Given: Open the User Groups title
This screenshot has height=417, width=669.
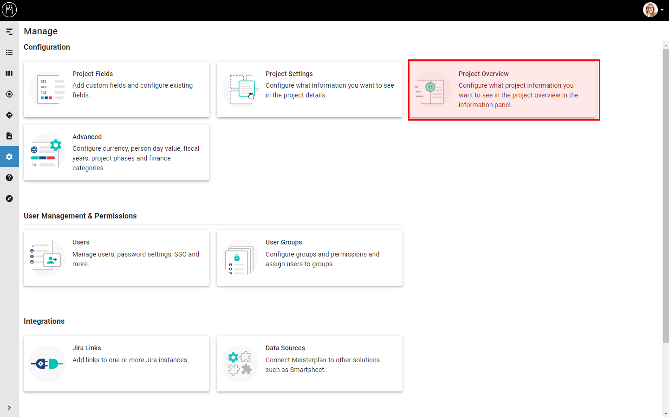Looking at the screenshot, I should pyautogui.click(x=284, y=242).
